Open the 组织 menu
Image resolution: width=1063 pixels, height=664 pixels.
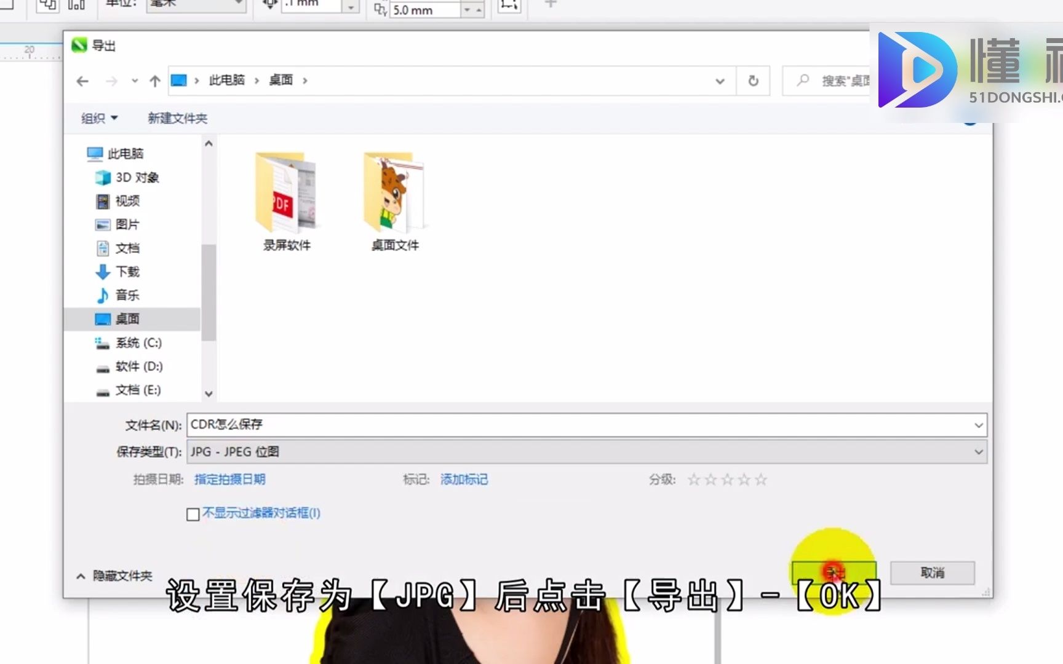pos(97,118)
